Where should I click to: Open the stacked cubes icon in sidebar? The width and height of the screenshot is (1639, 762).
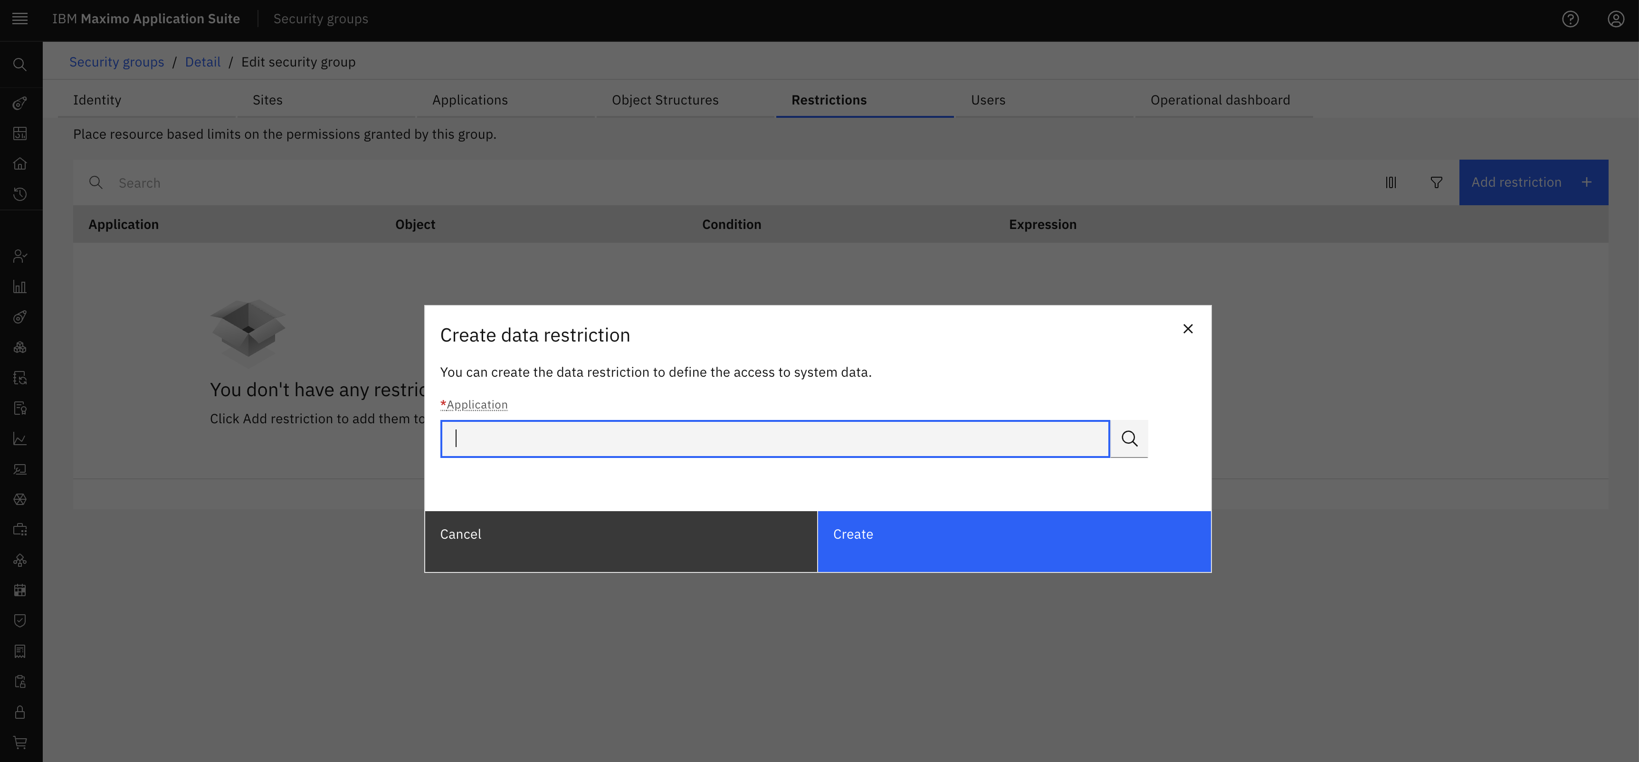[20, 347]
